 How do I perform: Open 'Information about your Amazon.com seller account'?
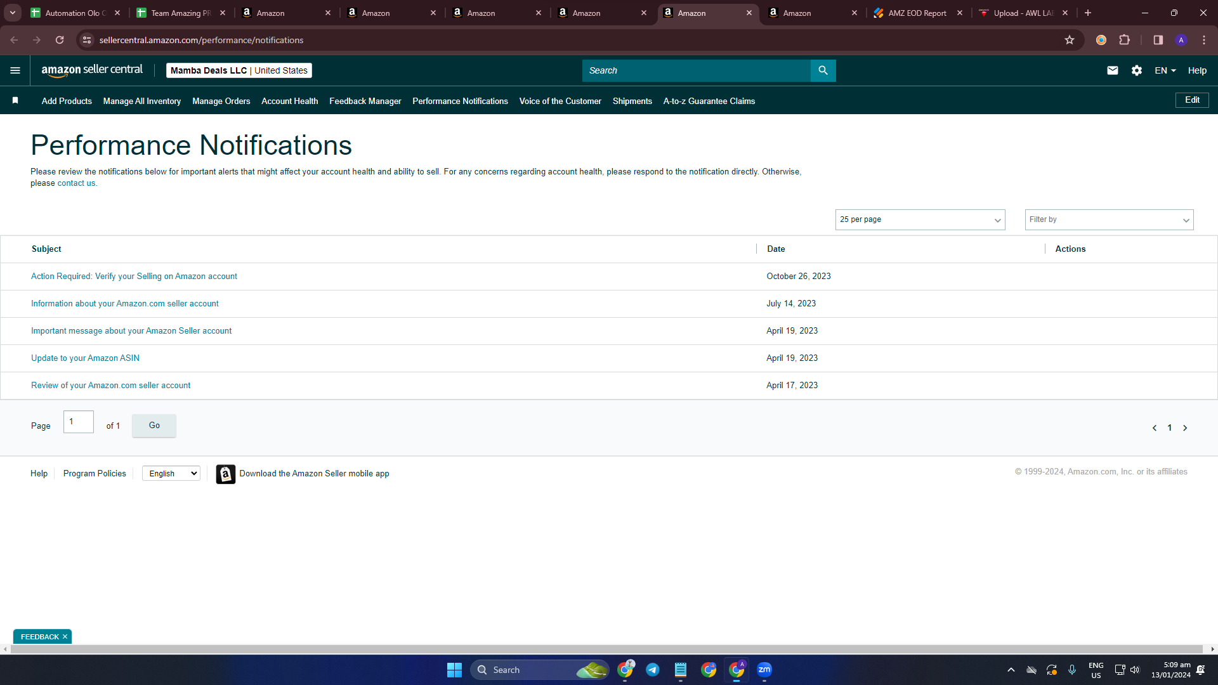[125, 304]
